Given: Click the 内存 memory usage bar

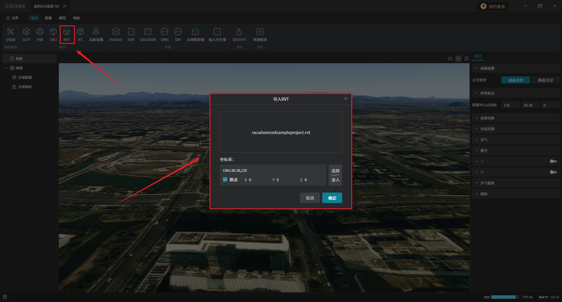Looking at the screenshot, I should click(x=503, y=297).
